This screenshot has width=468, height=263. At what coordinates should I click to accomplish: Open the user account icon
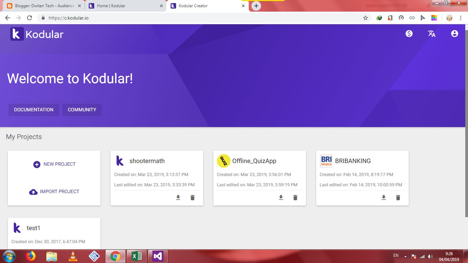(454, 34)
